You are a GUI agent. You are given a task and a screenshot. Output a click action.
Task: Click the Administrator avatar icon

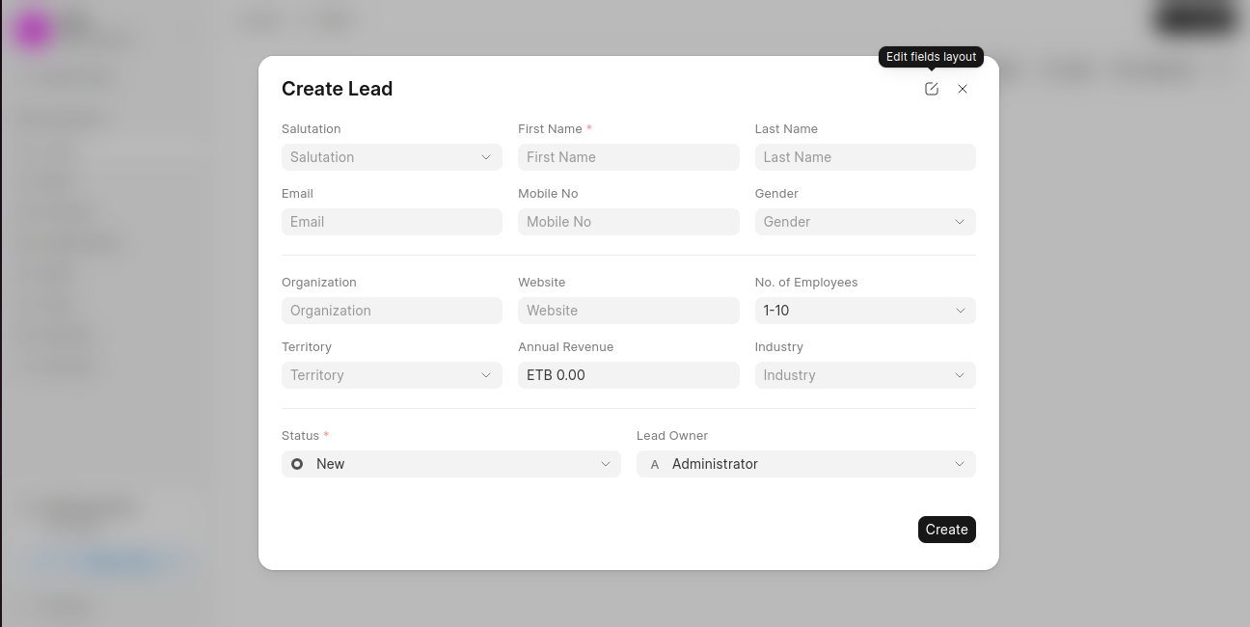[655, 464]
